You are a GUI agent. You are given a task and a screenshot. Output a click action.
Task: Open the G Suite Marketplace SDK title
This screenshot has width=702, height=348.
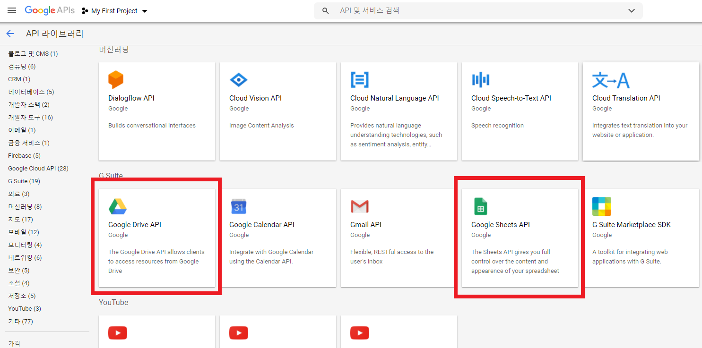(632, 225)
